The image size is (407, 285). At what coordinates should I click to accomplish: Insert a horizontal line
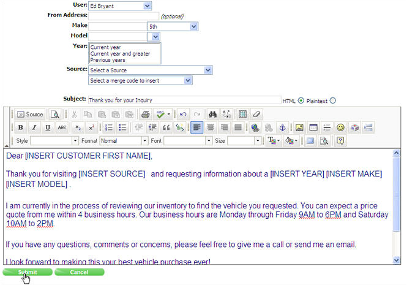click(x=327, y=127)
